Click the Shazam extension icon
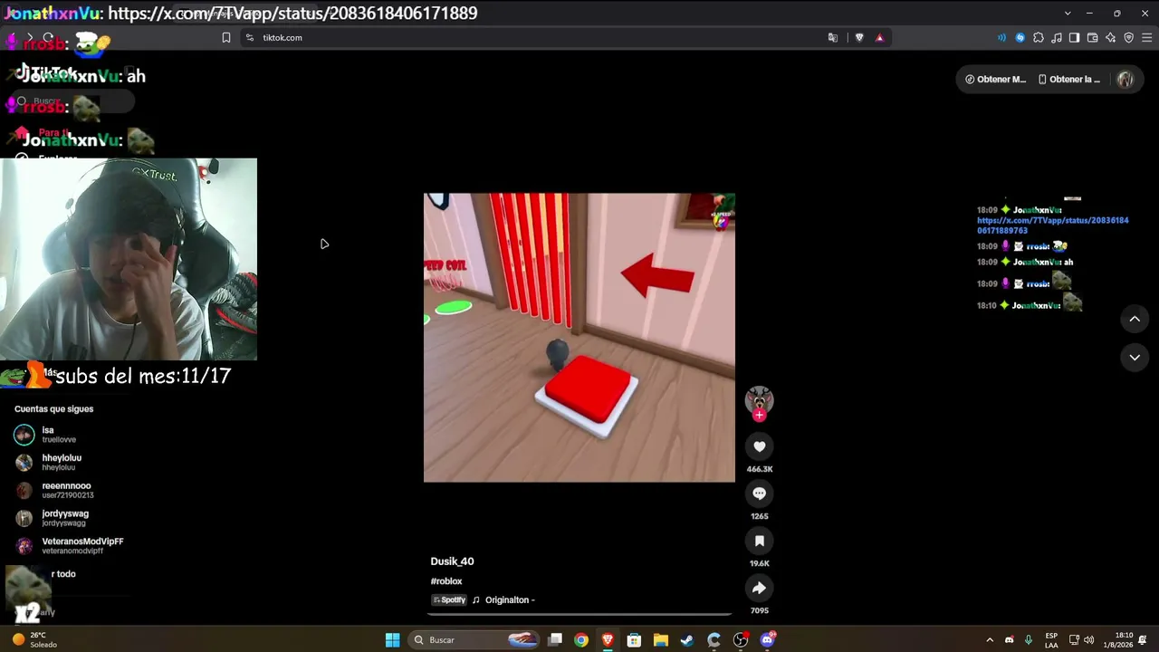Viewport: 1159px width, 652px height. pyautogui.click(x=1020, y=37)
